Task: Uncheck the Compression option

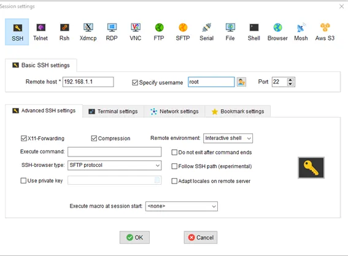Action: [x=94, y=139]
